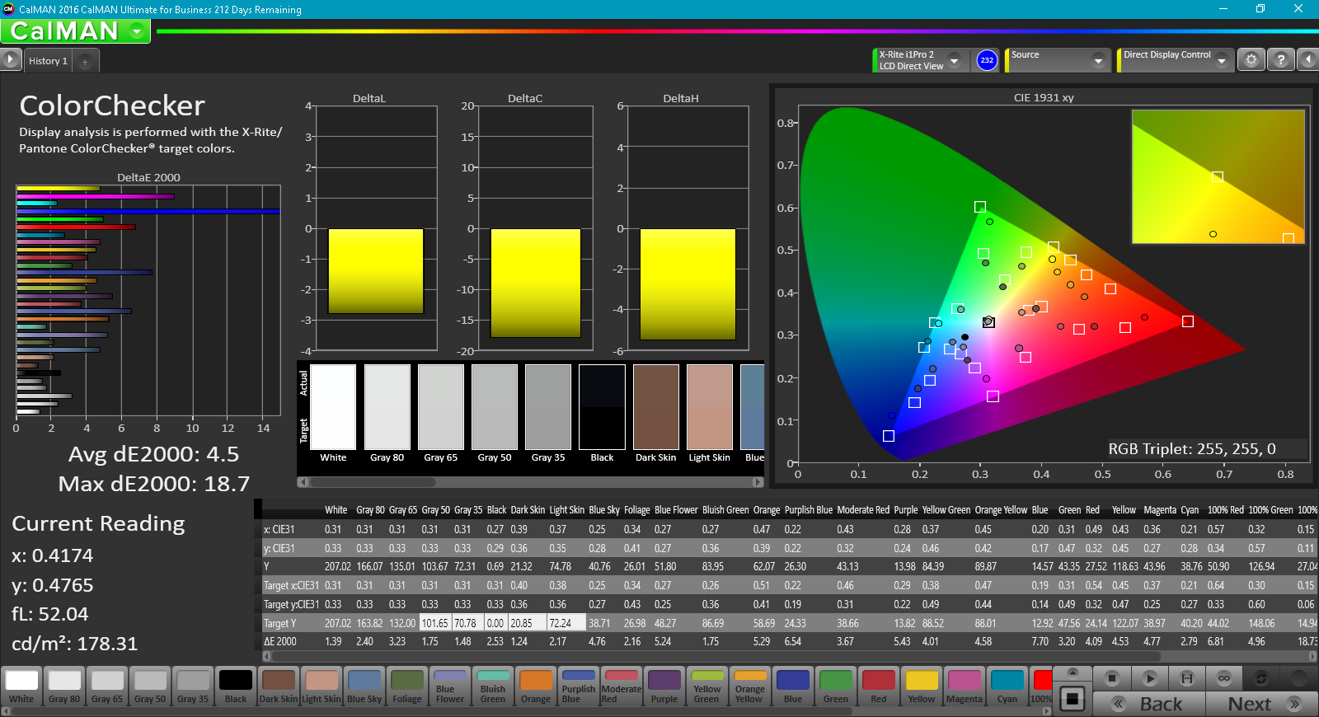Click the blue 232 meter badge
This screenshot has width=1319, height=717.
[x=987, y=60]
